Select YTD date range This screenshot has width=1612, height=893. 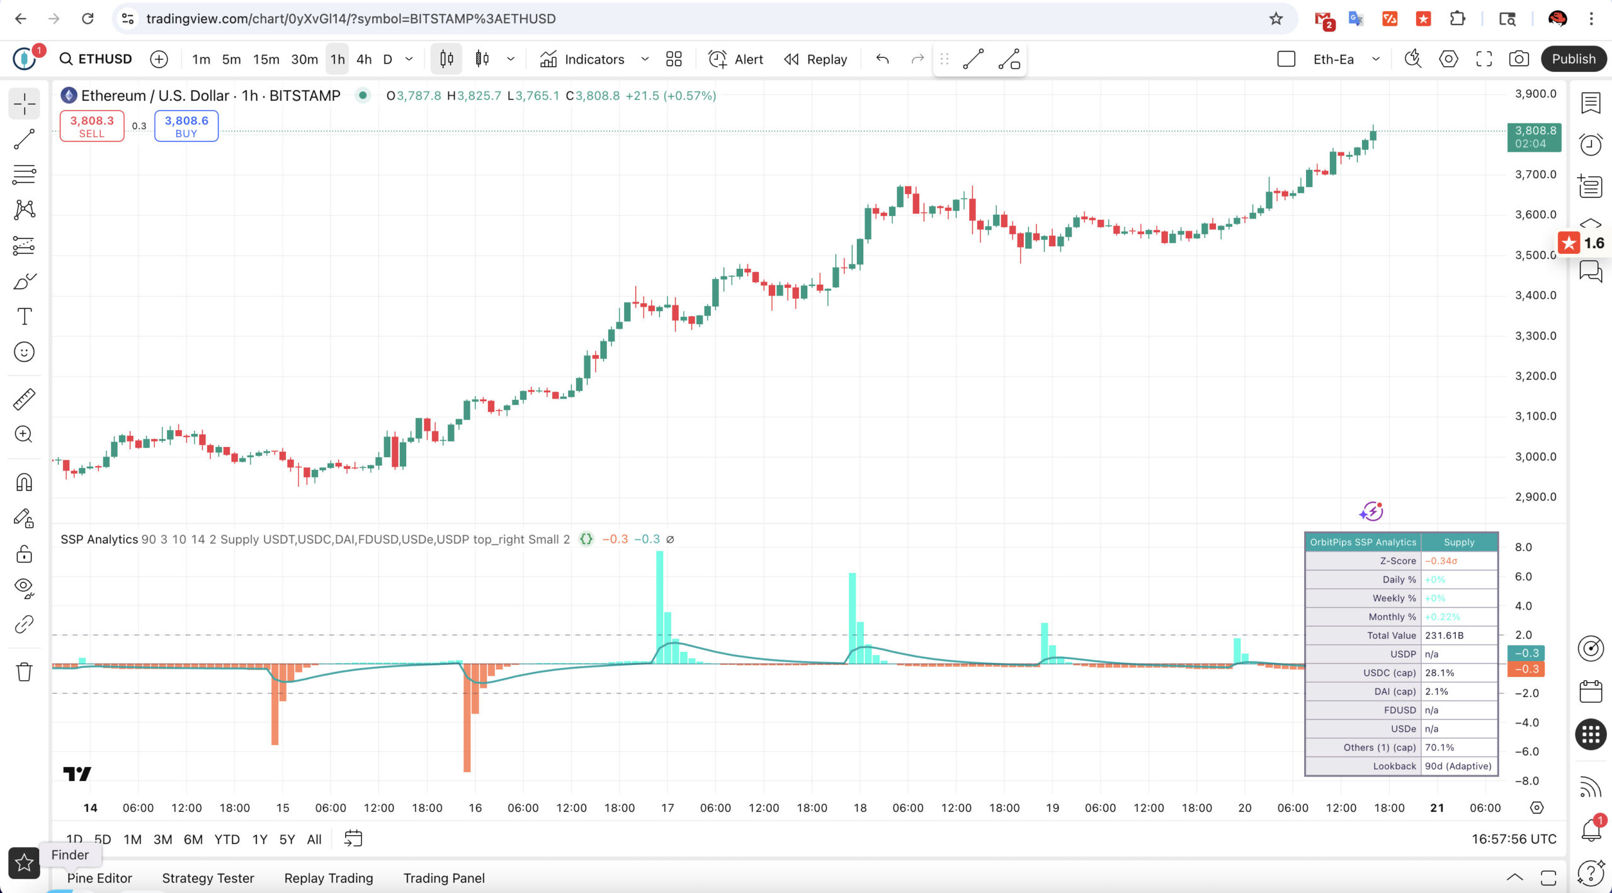point(227,839)
